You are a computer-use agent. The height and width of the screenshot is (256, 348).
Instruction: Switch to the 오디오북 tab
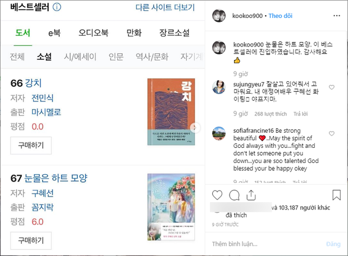coord(93,33)
